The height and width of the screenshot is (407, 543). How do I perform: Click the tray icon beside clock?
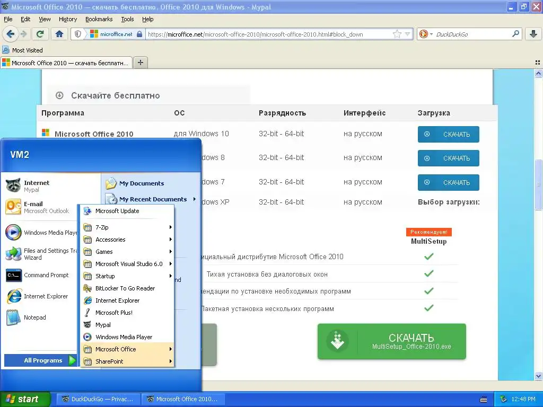tap(504, 399)
